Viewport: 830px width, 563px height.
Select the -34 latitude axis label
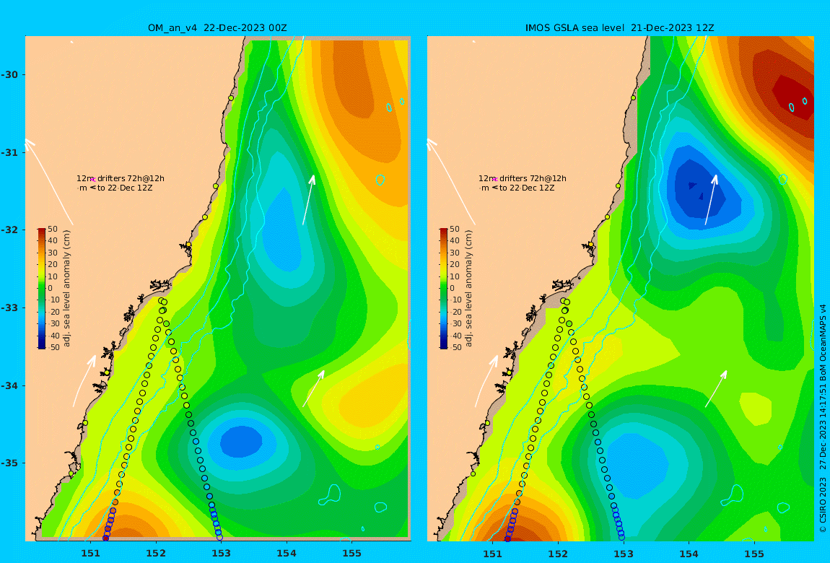[9, 385]
